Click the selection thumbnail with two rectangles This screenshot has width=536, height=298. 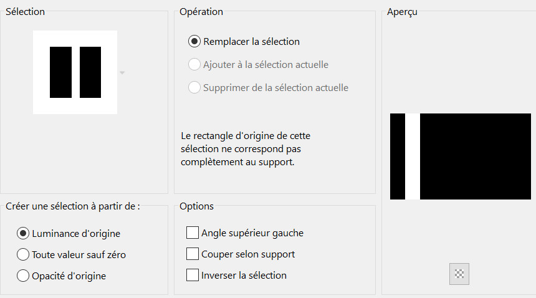pyautogui.click(x=75, y=72)
